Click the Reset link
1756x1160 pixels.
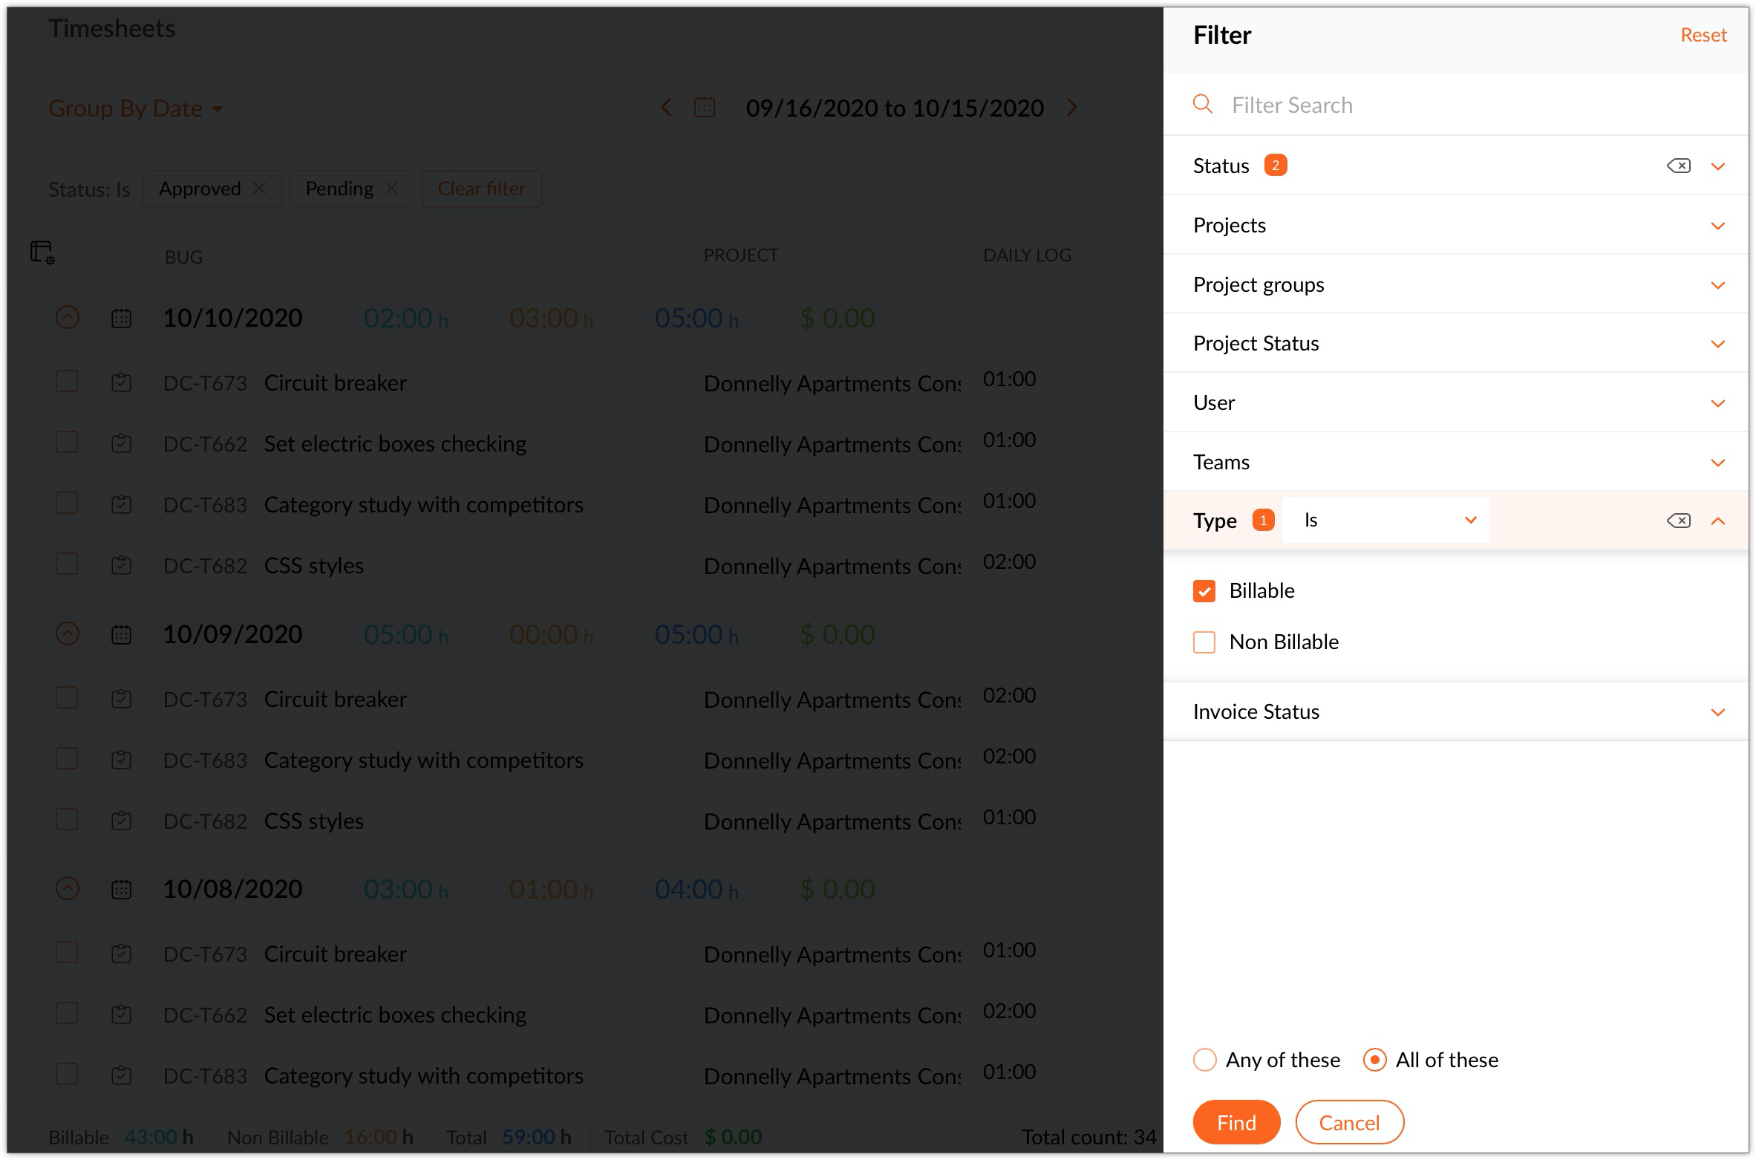point(1703,35)
